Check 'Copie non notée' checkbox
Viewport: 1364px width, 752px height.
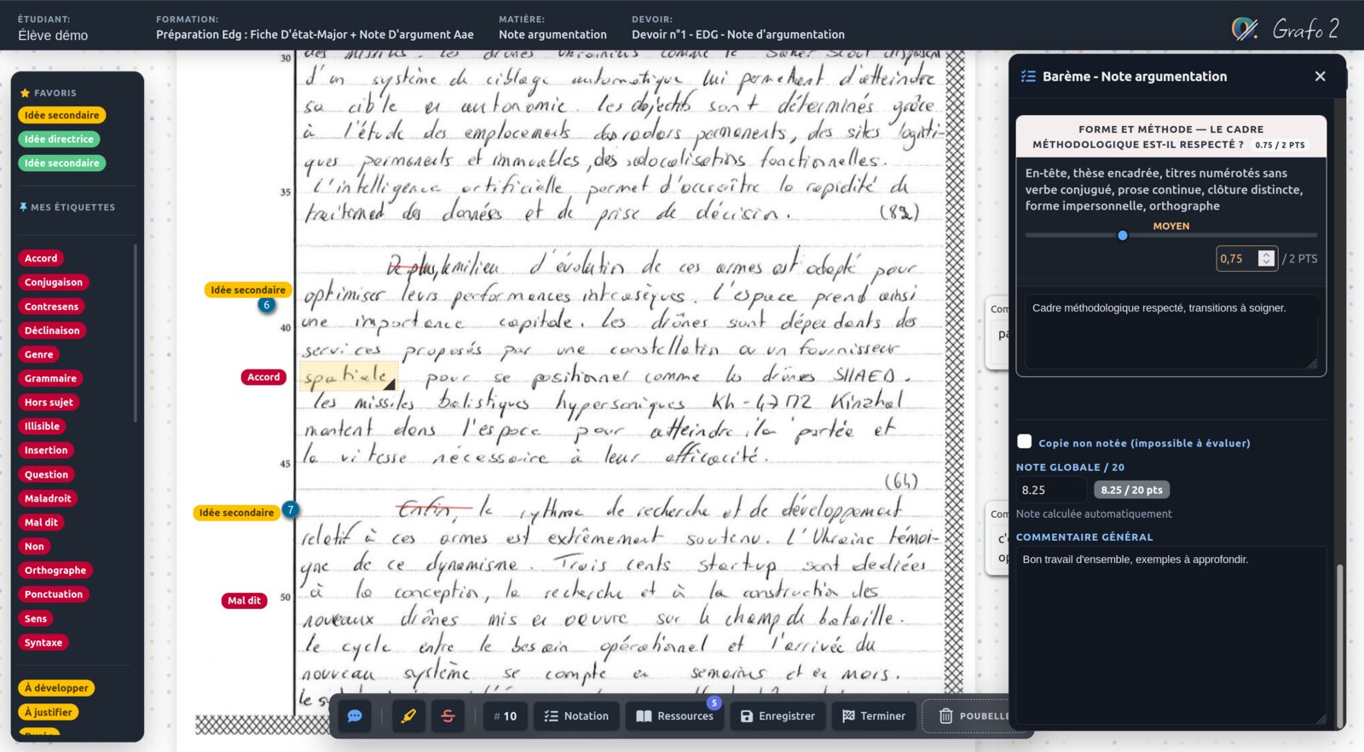1025,441
